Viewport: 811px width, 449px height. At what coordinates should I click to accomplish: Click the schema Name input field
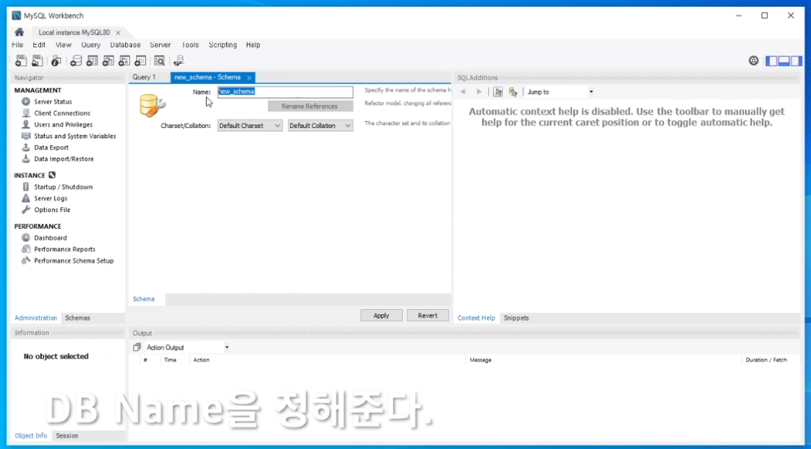tap(285, 92)
